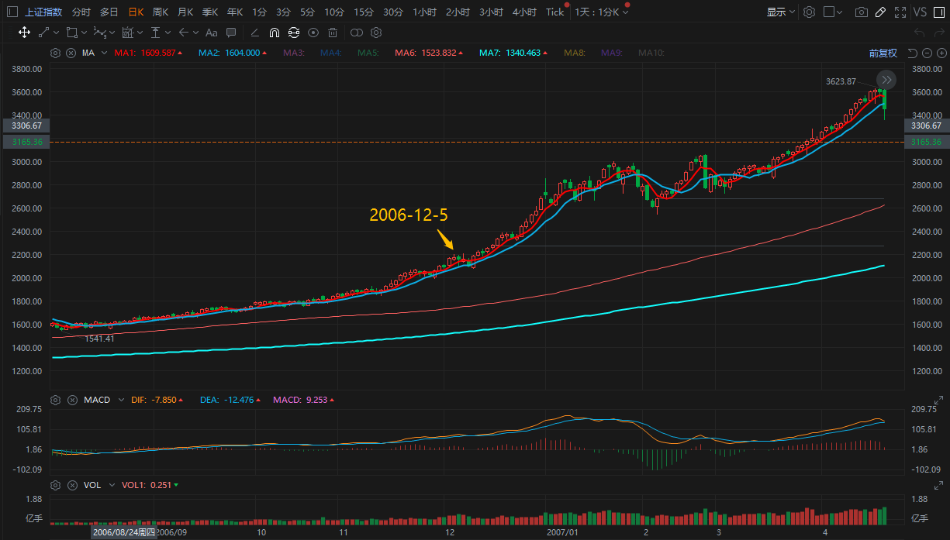The image size is (950, 540).
Task: Open the 显示 display dropdown
Action: 779,12
